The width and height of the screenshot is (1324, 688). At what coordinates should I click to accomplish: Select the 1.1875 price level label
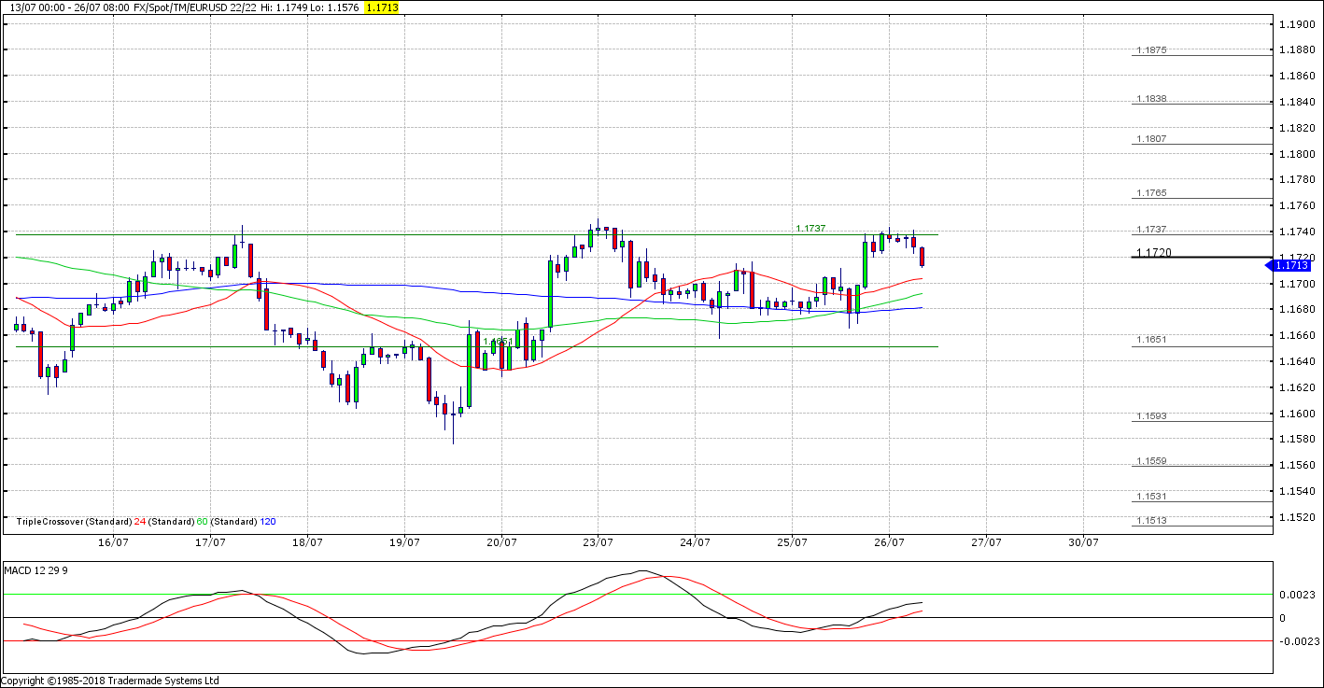pos(1151,50)
